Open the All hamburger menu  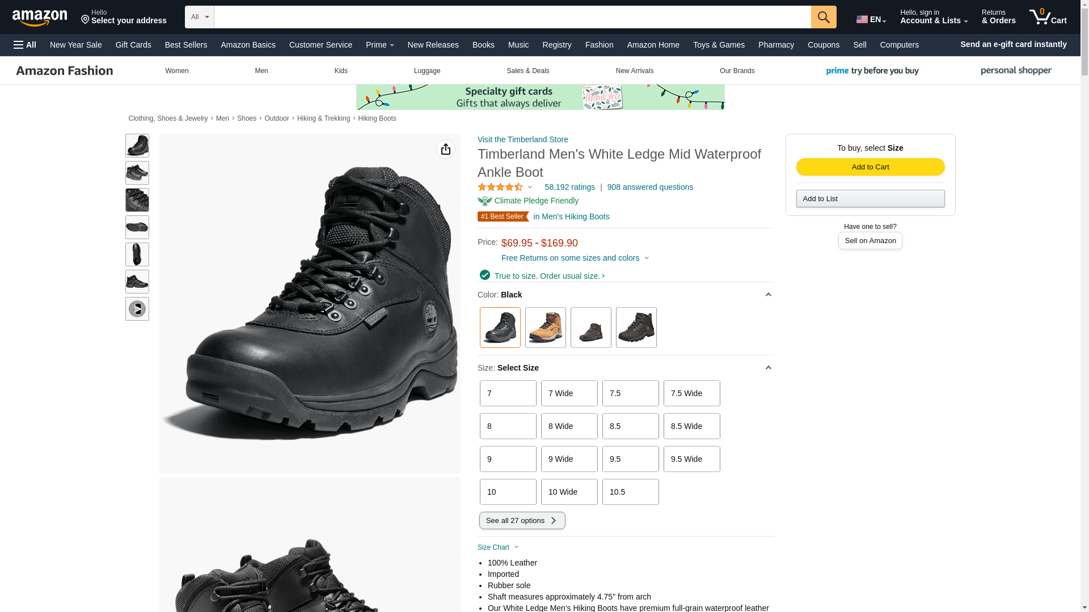tap(25, 45)
